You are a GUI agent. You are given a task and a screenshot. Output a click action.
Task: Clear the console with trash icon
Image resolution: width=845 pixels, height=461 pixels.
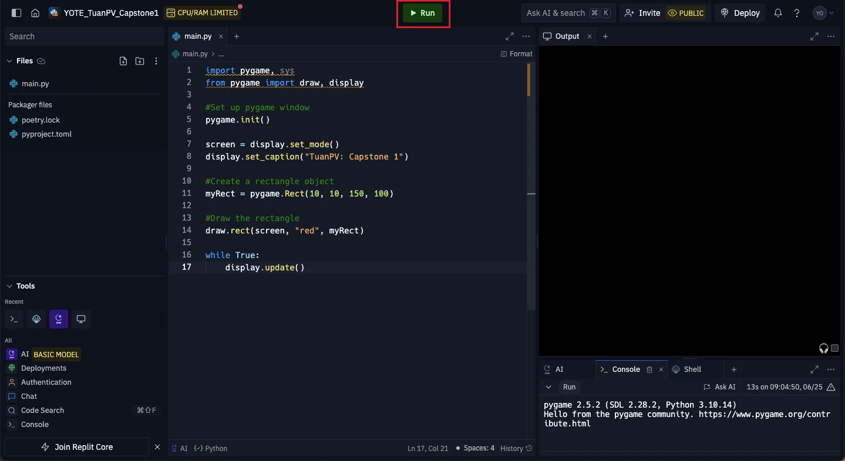649,370
